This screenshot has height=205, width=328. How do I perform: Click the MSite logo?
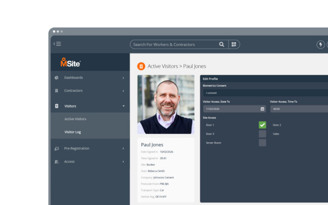pyautogui.click(x=70, y=63)
